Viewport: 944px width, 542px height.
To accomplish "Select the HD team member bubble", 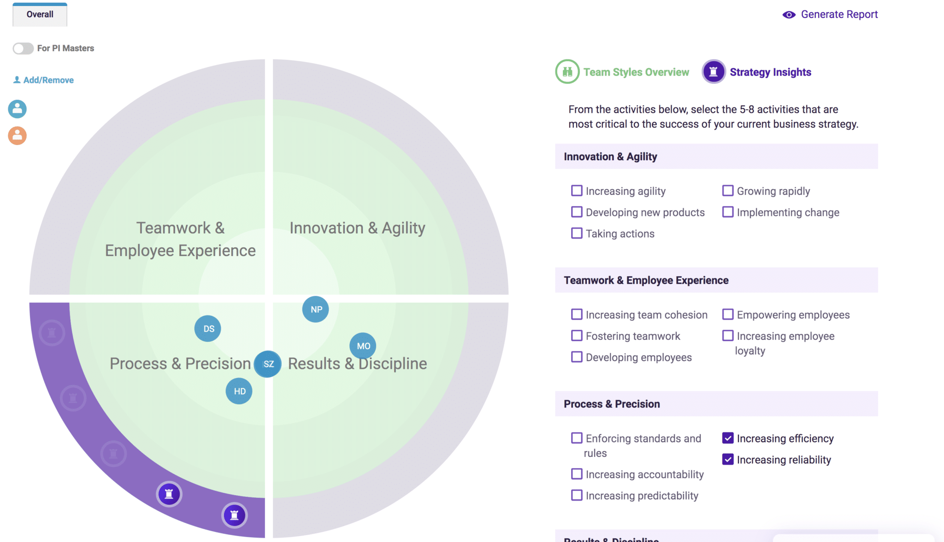I will pos(239,391).
